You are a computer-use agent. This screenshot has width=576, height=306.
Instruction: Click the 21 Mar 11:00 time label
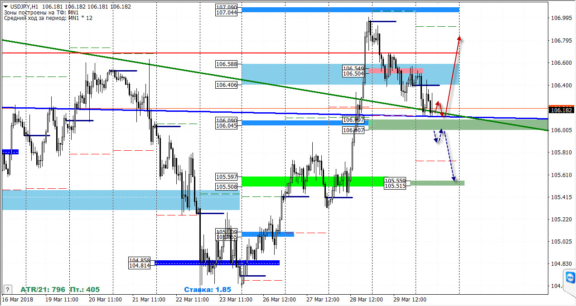coord(149,300)
